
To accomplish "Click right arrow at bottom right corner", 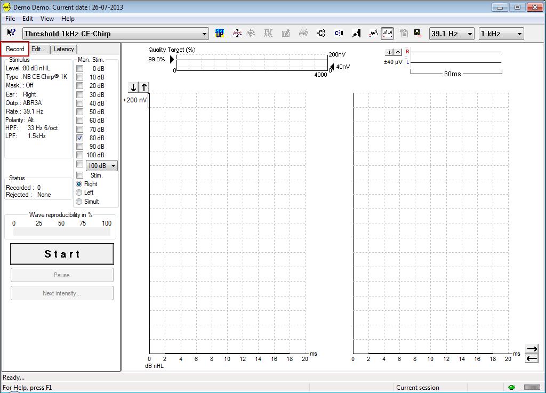I will point(532,349).
